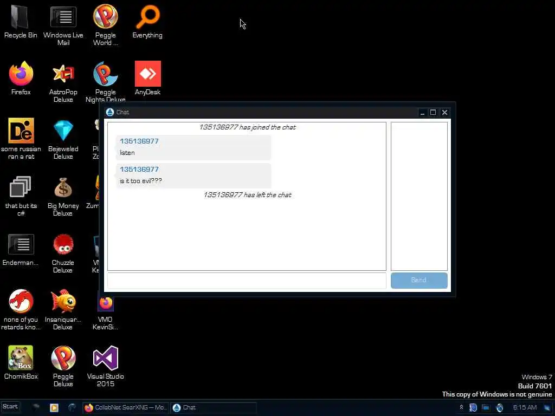Click the Chat window title bar app icon
This screenshot has width=555, height=416.
[110, 112]
